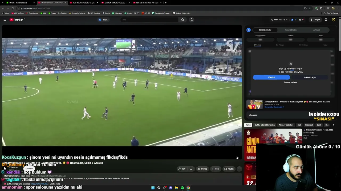Open the account avatar menu on YouTube
This screenshot has height=191, width=341.
pyautogui.click(x=334, y=20)
